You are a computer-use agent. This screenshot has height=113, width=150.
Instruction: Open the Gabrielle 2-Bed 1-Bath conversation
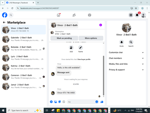[x=23, y=39]
